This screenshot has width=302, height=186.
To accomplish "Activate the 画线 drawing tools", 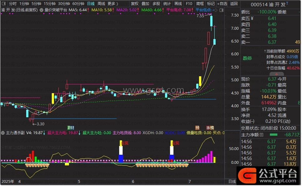I will click(x=178, y=4).
